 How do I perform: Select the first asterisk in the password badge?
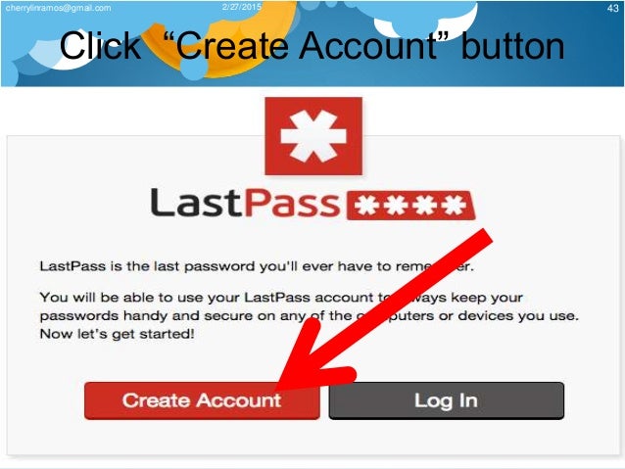pos(366,206)
